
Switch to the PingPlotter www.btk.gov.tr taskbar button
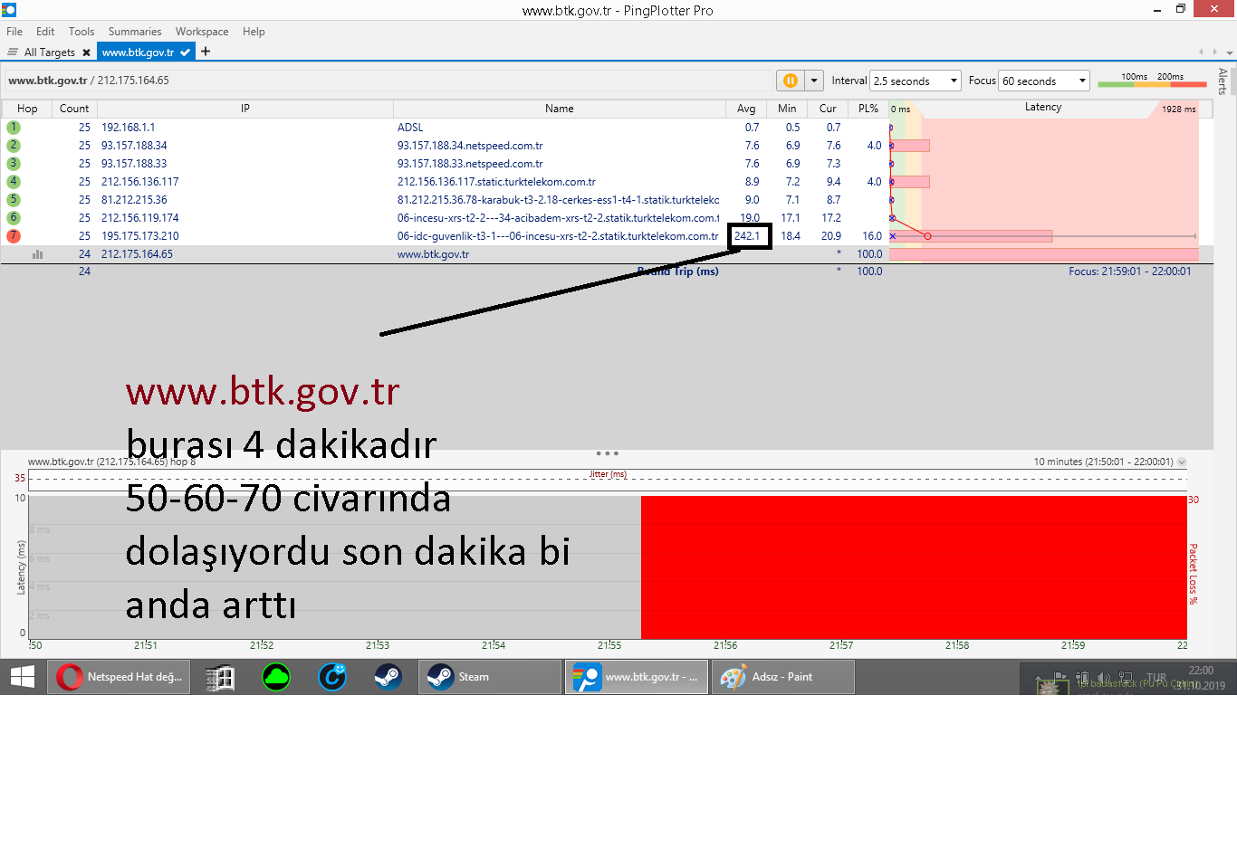[637, 677]
